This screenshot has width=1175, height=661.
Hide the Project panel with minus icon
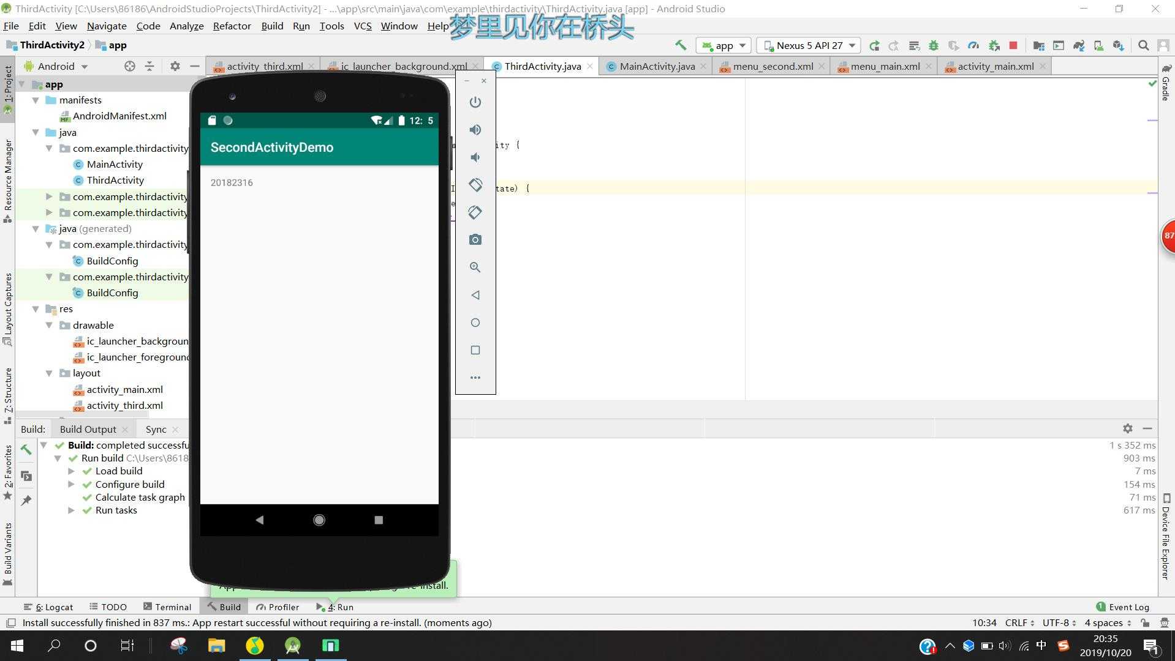coord(195,66)
